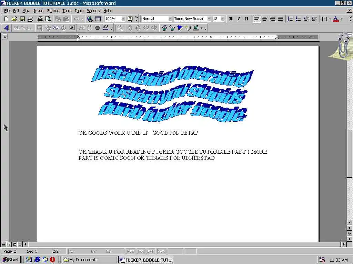This screenshot has width=353, height=264.
Task: Expand More Buttons on Formatting toolbar
Action: 351,19
